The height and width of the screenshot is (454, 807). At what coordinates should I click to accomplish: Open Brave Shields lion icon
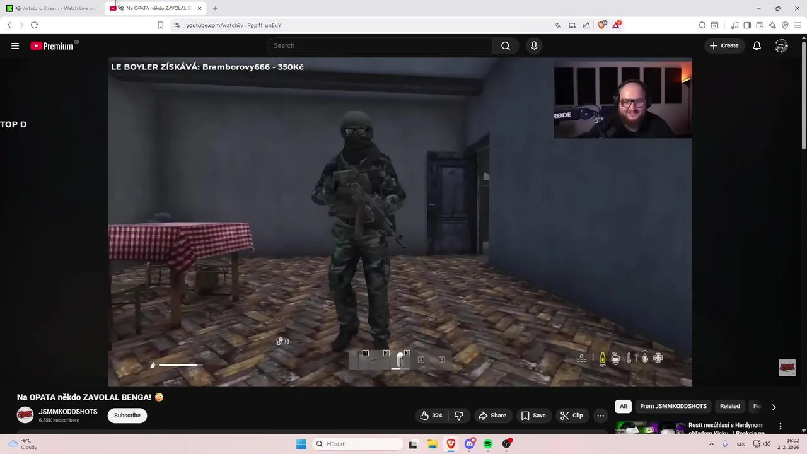click(602, 25)
